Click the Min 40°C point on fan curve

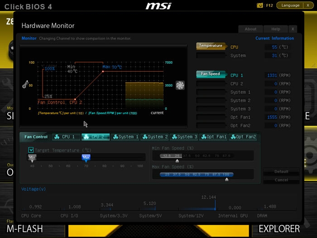coord(75,99)
